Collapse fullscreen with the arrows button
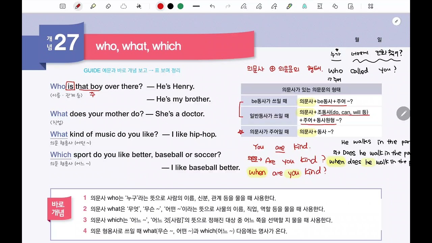 point(397,21)
